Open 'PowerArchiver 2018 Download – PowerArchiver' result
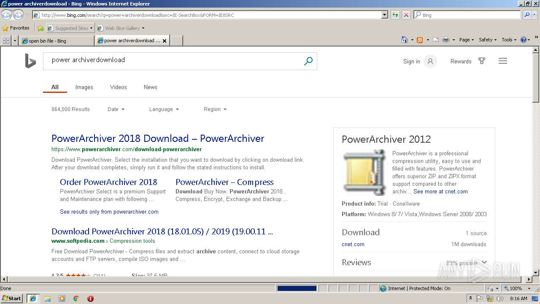The image size is (540, 304). pyautogui.click(x=158, y=138)
